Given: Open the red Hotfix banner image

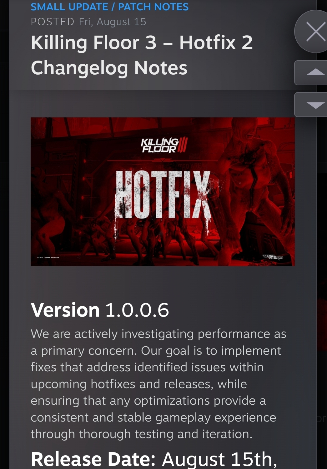Looking at the screenshot, I should point(163,191).
